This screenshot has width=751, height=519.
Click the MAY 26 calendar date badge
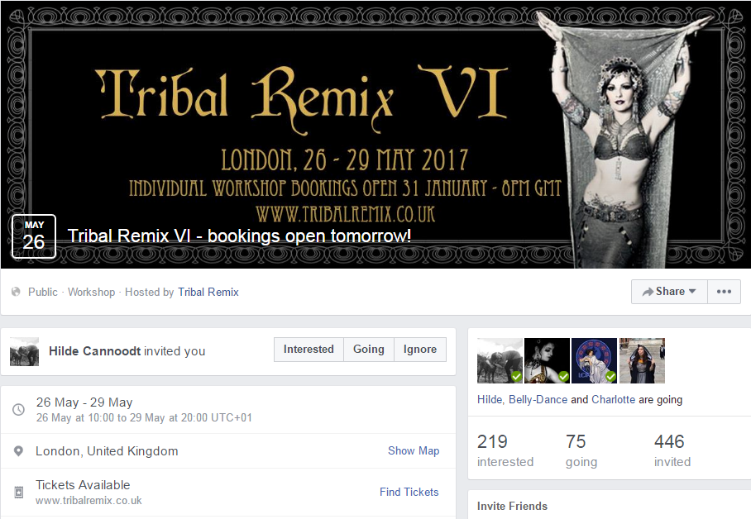point(34,236)
